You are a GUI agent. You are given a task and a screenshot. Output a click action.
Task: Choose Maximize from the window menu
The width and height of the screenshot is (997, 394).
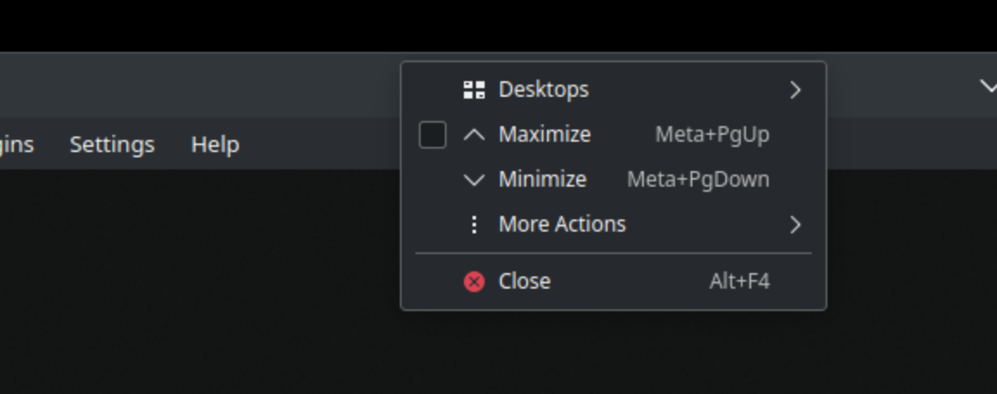click(614, 135)
